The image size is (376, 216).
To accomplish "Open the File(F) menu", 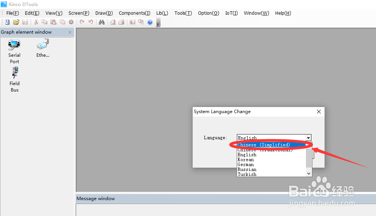I will pos(12,13).
